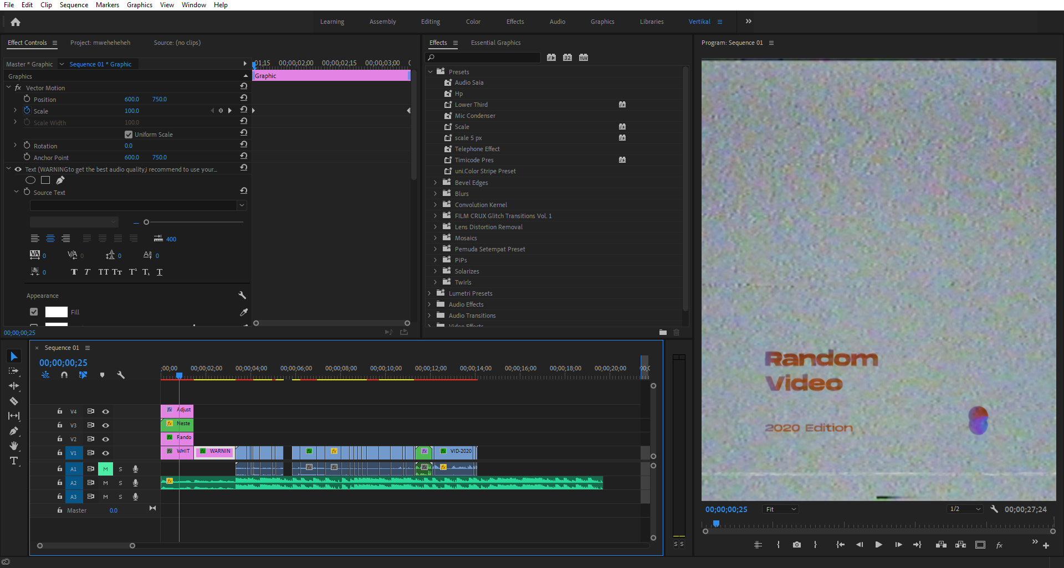Click the Add Marker icon in the timeline
The height and width of the screenshot is (568, 1064).
tap(102, 375)
